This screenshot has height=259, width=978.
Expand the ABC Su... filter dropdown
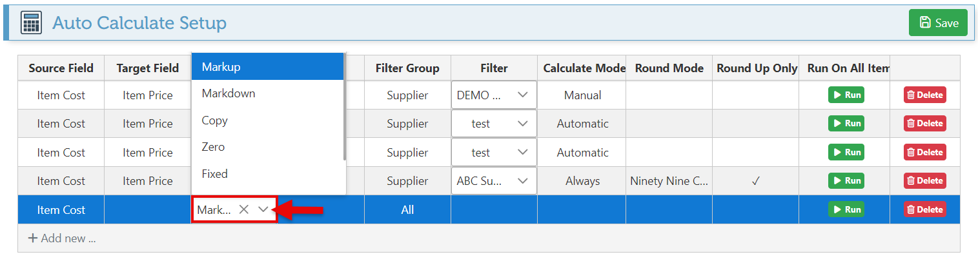click(522, 181)
